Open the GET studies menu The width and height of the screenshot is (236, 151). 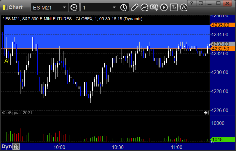pos(154,7)
